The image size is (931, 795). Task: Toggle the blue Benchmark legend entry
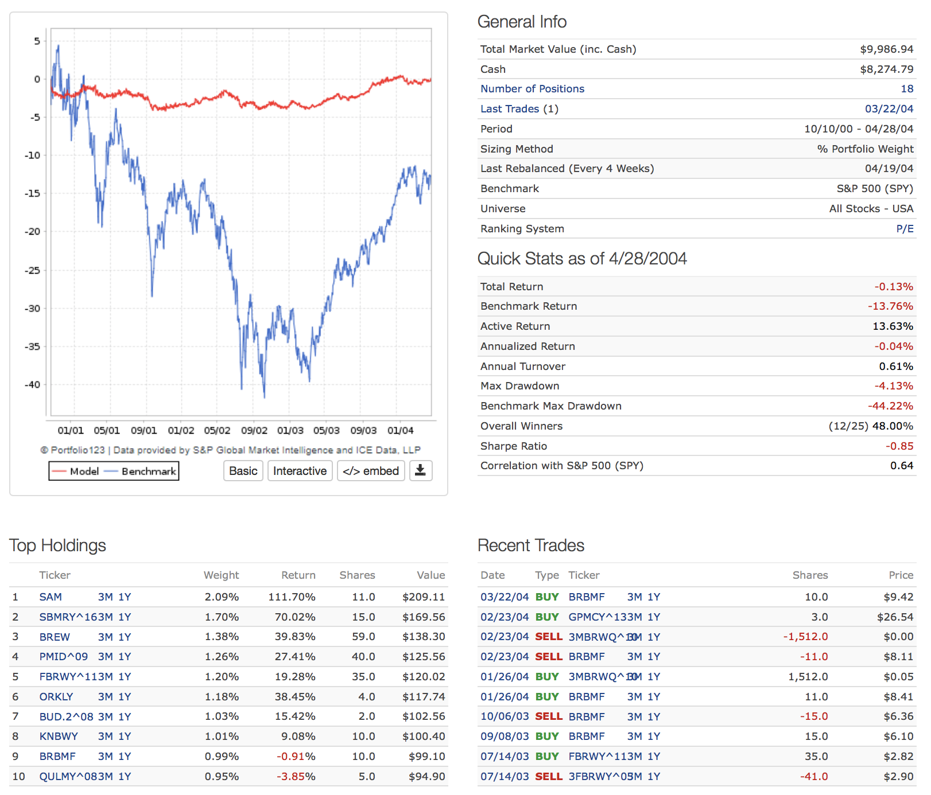pos(142,471)
